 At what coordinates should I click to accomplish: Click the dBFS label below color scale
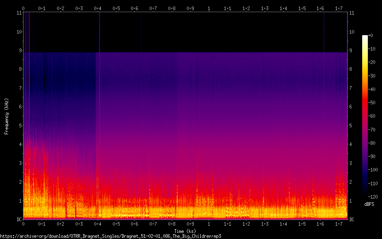369,204
